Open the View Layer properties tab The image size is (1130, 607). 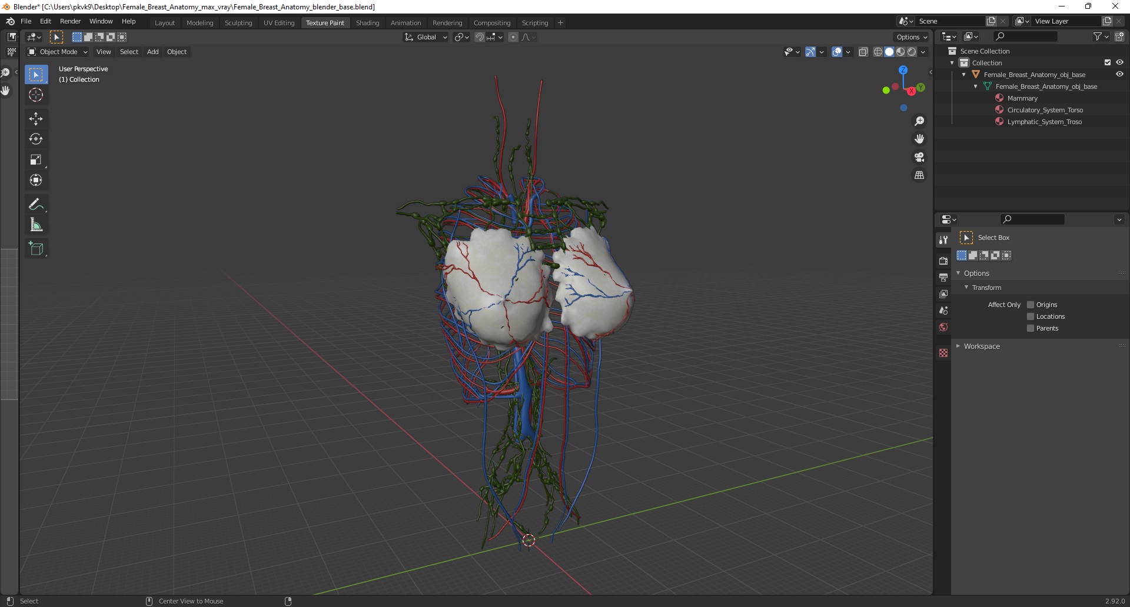pos(943,294)
